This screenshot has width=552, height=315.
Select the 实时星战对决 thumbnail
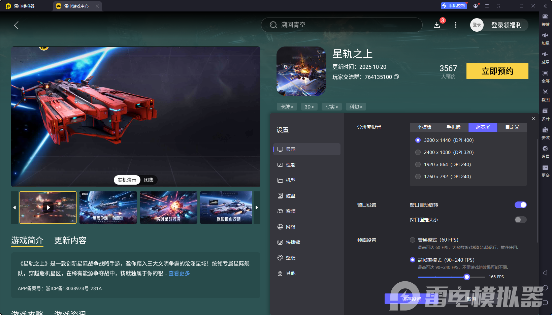click(168, 208)
